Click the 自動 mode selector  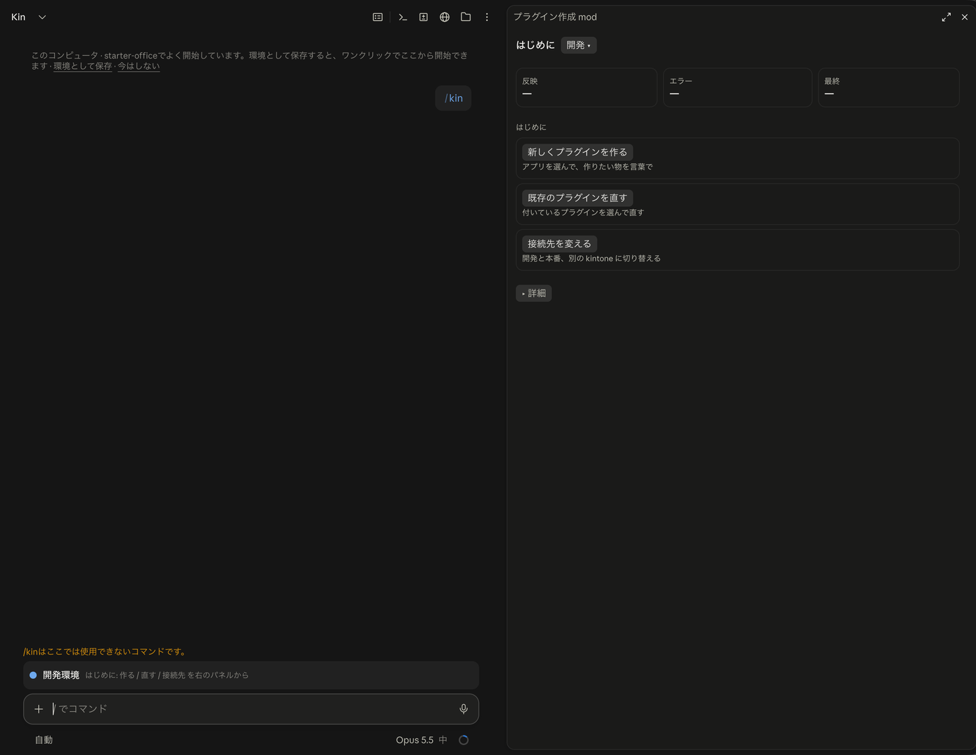(44, 740)
